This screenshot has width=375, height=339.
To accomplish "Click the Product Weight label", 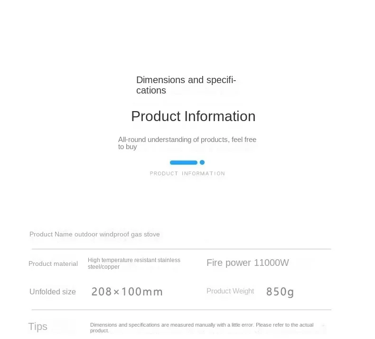I will (x=230, y=291).
